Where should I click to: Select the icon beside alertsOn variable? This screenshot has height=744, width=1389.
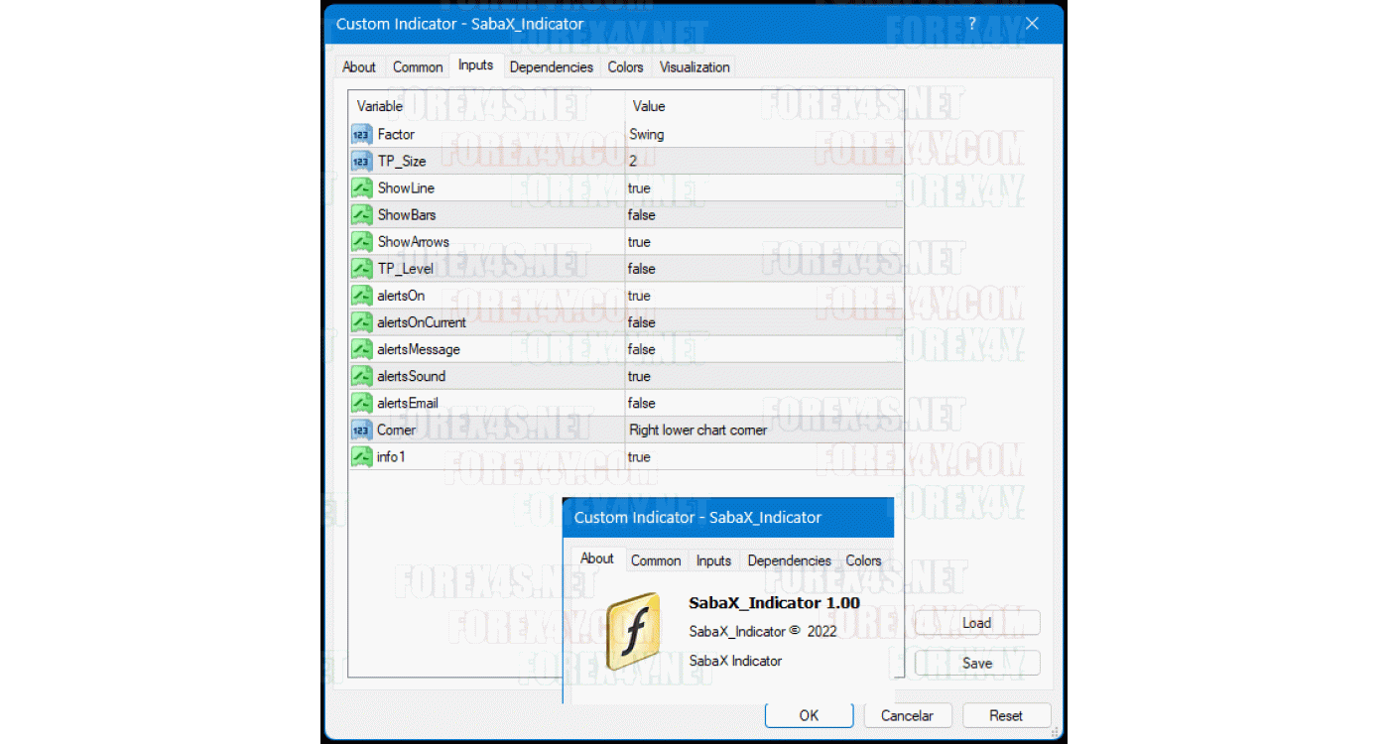click(362, 295)
